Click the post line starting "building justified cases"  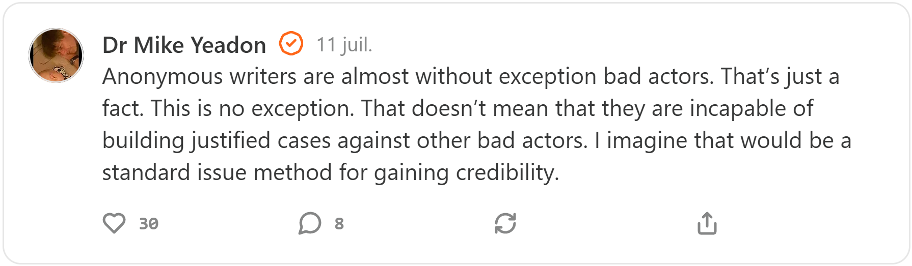[476, 141]
